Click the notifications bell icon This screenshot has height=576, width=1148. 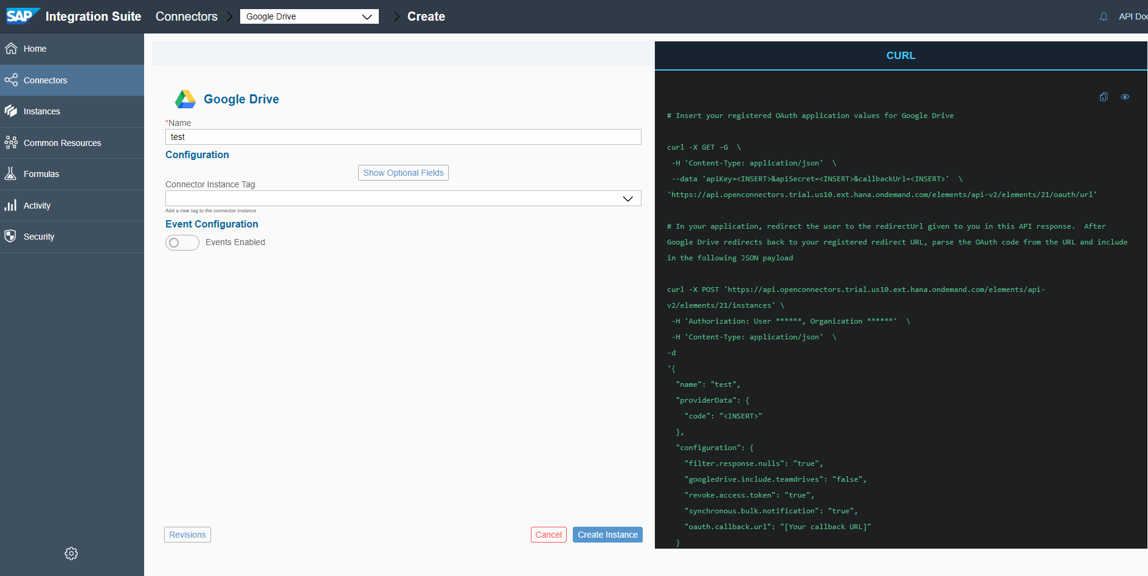(1104, 16)
